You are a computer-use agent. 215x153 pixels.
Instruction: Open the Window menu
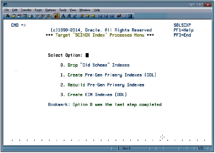coord(85,10)
